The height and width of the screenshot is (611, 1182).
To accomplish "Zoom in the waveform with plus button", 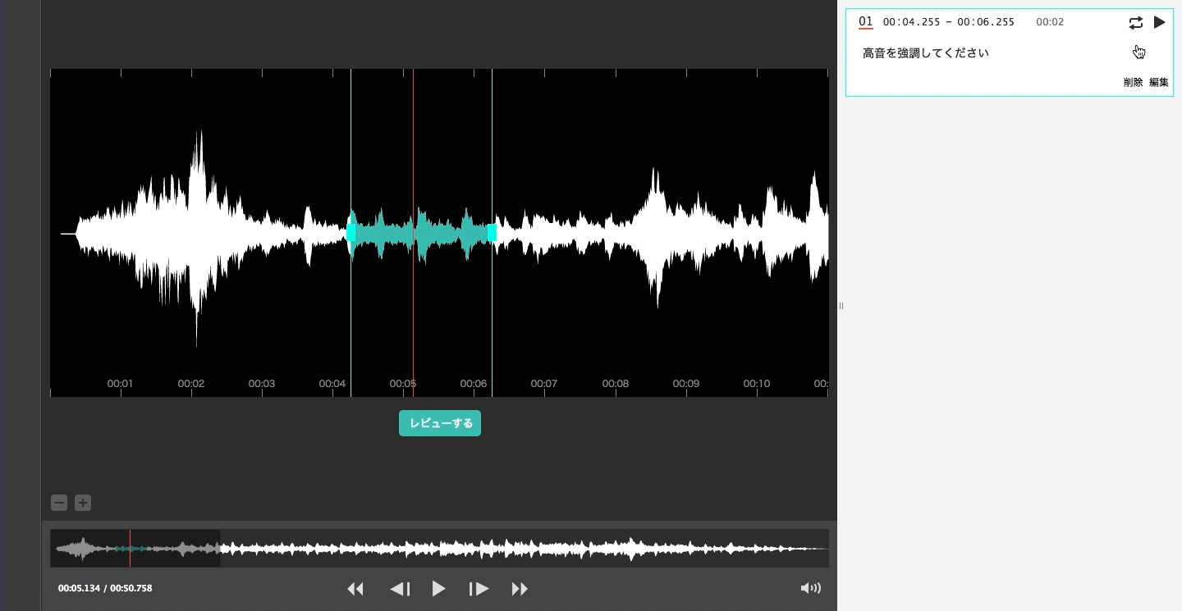I will click(83, 503).
